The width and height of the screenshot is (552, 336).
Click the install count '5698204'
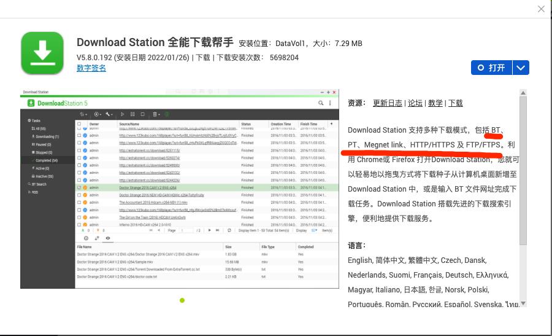click(x=284, y=58)
